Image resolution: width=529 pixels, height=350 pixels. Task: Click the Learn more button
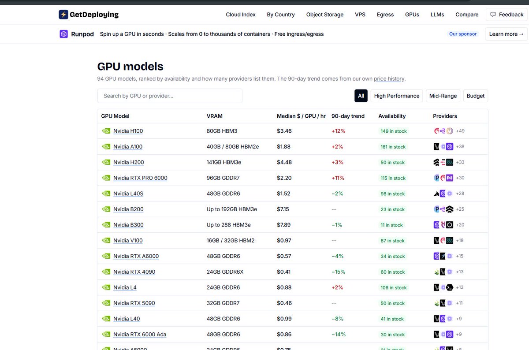pyautogui.click(x=506, y=34)
